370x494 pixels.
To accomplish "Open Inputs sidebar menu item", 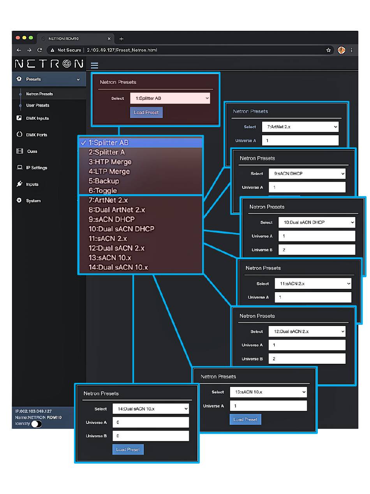I will point(32,184).
